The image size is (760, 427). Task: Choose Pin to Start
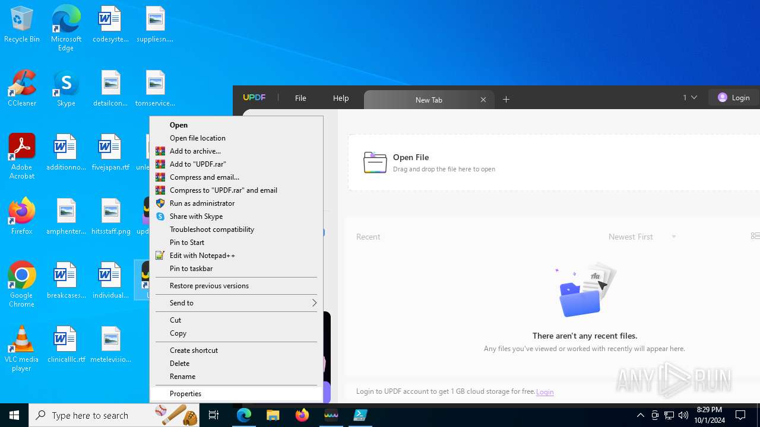(236, 243)
